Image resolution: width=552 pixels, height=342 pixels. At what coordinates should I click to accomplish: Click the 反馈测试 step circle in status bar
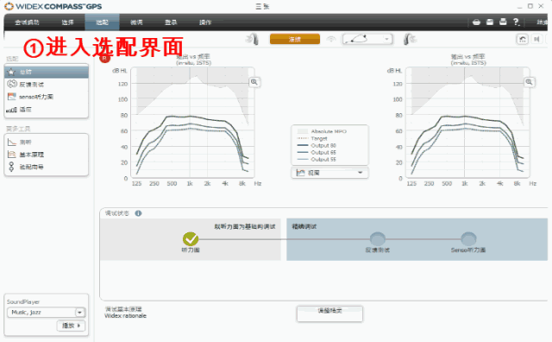click(x=378, y=239)
